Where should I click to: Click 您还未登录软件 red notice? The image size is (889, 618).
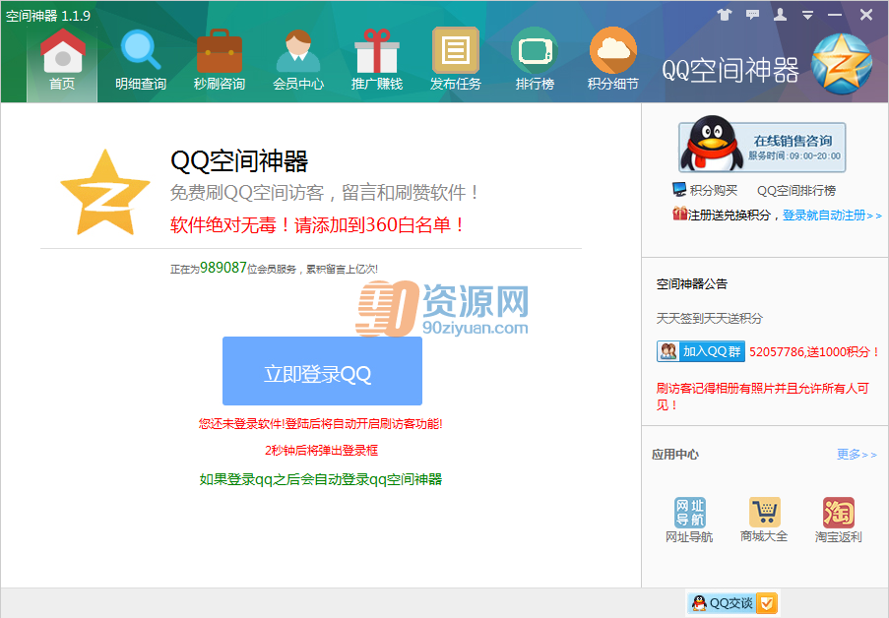point(320,423)
